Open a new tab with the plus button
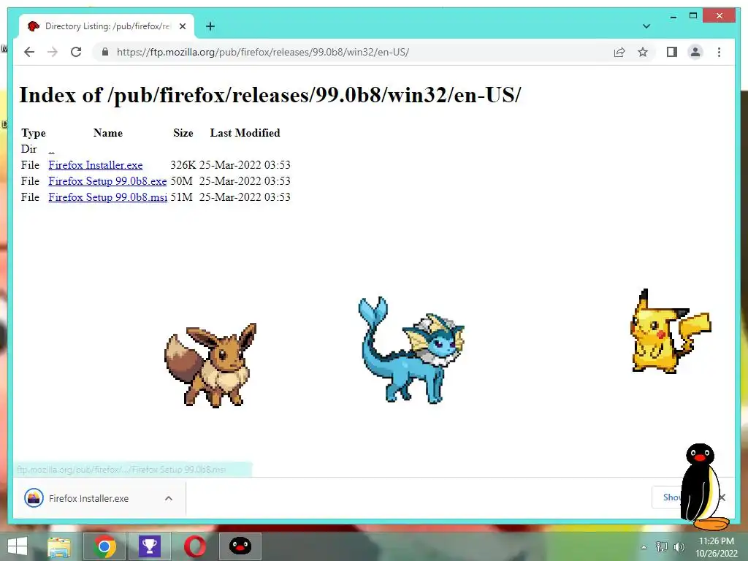The height and width of the screenshot is (561, 748). 210,26
